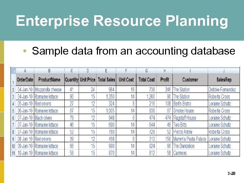The image size is (244, 183).
Task: Click the Total Sales header cell
Action: 106,80
